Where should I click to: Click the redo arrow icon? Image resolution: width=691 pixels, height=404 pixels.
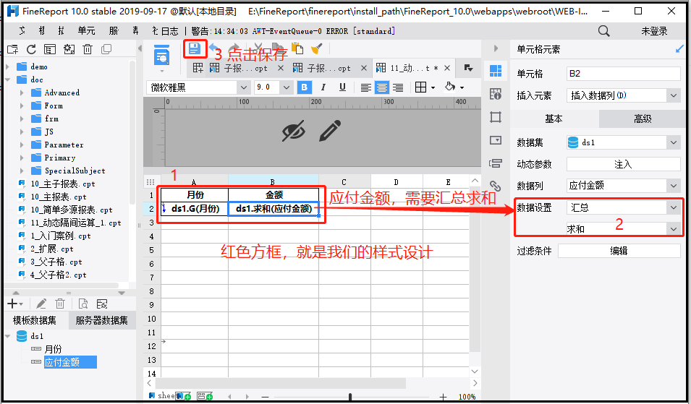(x=234, y=48)
